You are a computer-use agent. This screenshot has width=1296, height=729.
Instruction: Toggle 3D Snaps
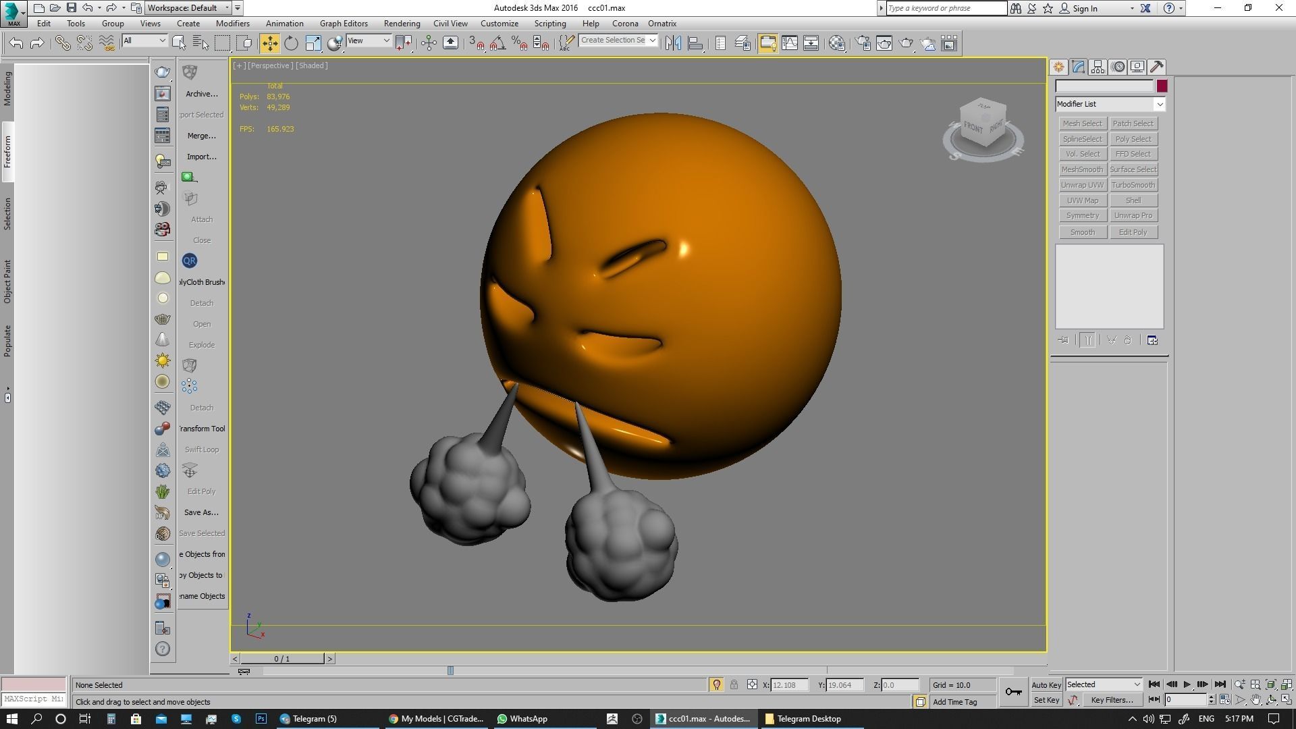coord(476,43)
